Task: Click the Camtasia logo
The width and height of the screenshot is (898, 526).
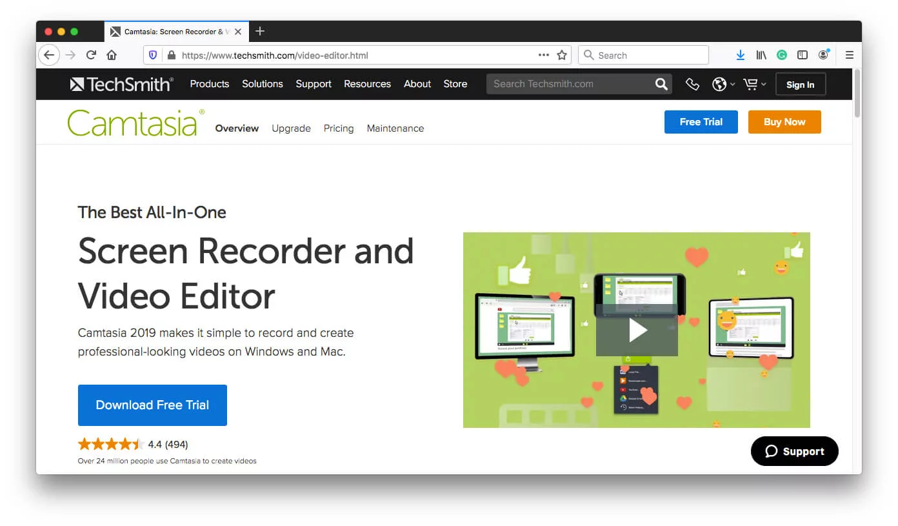Action: (135, 122)
